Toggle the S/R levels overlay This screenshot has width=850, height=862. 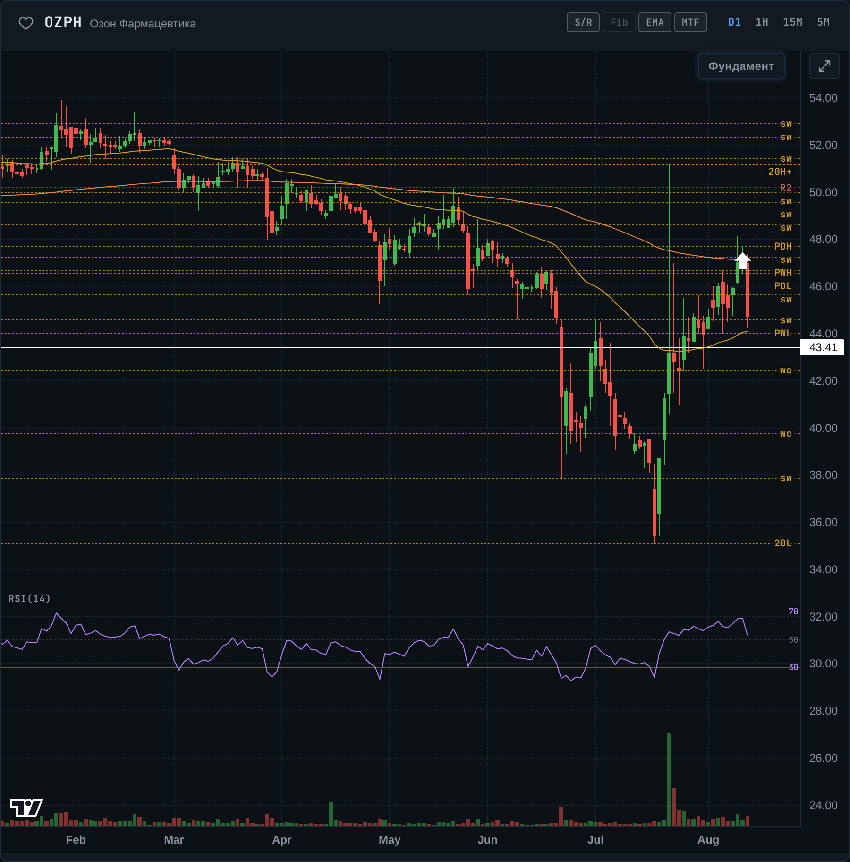click(x=583, y=22)
